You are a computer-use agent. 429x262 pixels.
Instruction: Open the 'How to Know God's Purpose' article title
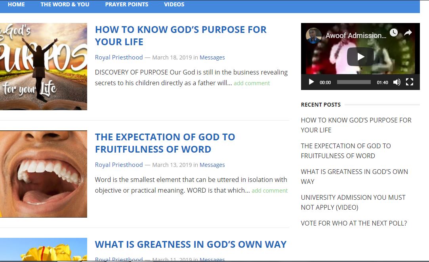181,36
